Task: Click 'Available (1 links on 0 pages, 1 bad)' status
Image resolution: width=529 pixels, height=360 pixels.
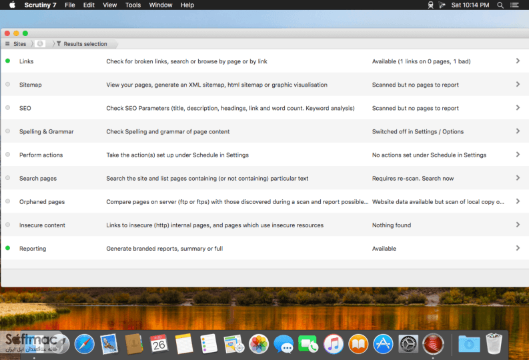Action: pos(421,61)
